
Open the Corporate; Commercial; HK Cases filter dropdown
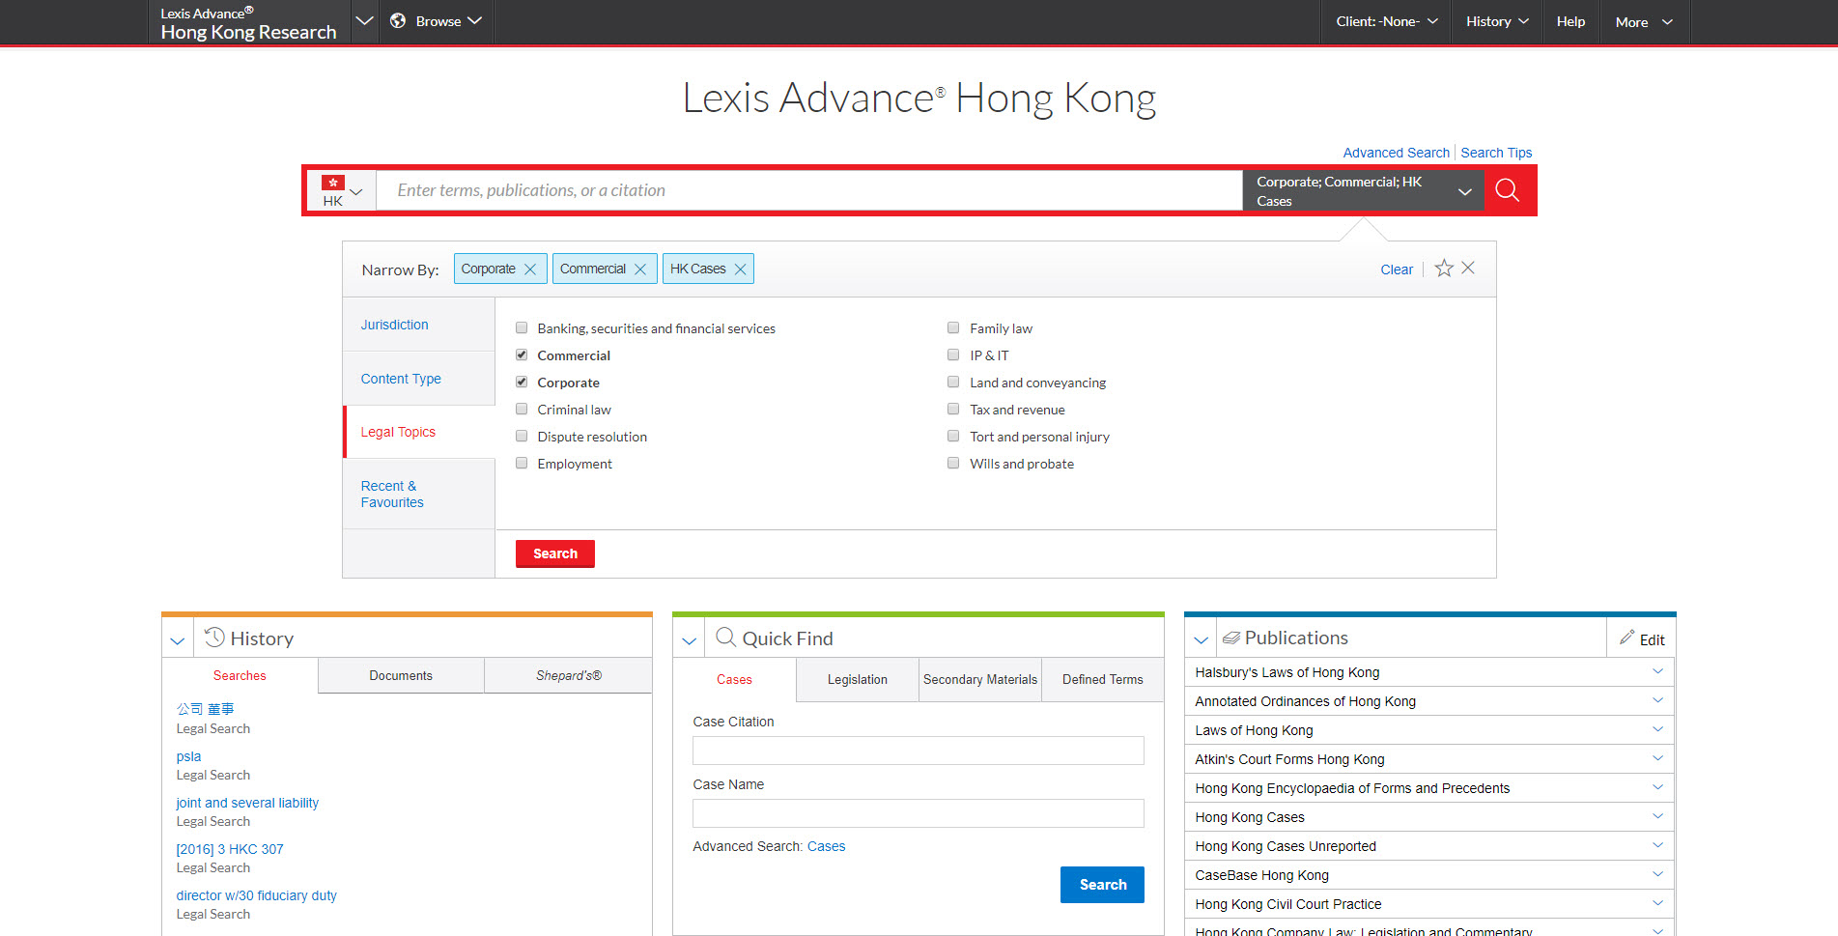pyautogui.click(x=1363, y=190)
